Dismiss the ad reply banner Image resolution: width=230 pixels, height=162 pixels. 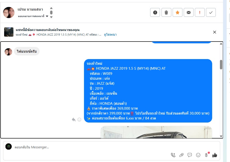214,32
